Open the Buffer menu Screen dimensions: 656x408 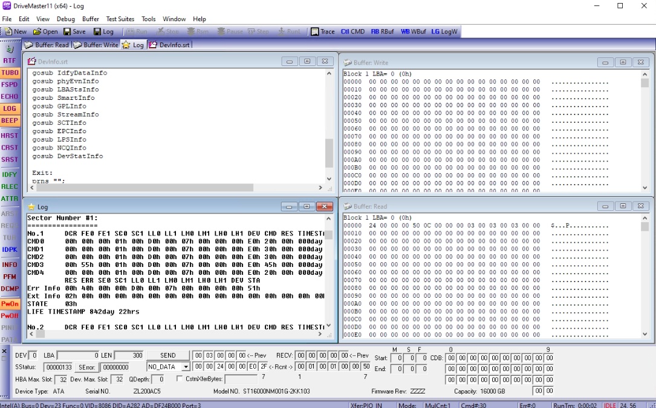click(x=90, y=19)
